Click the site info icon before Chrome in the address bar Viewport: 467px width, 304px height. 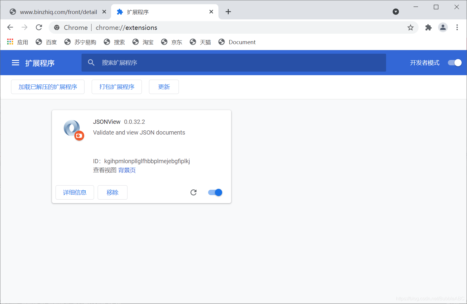click(x=57, y=27)
